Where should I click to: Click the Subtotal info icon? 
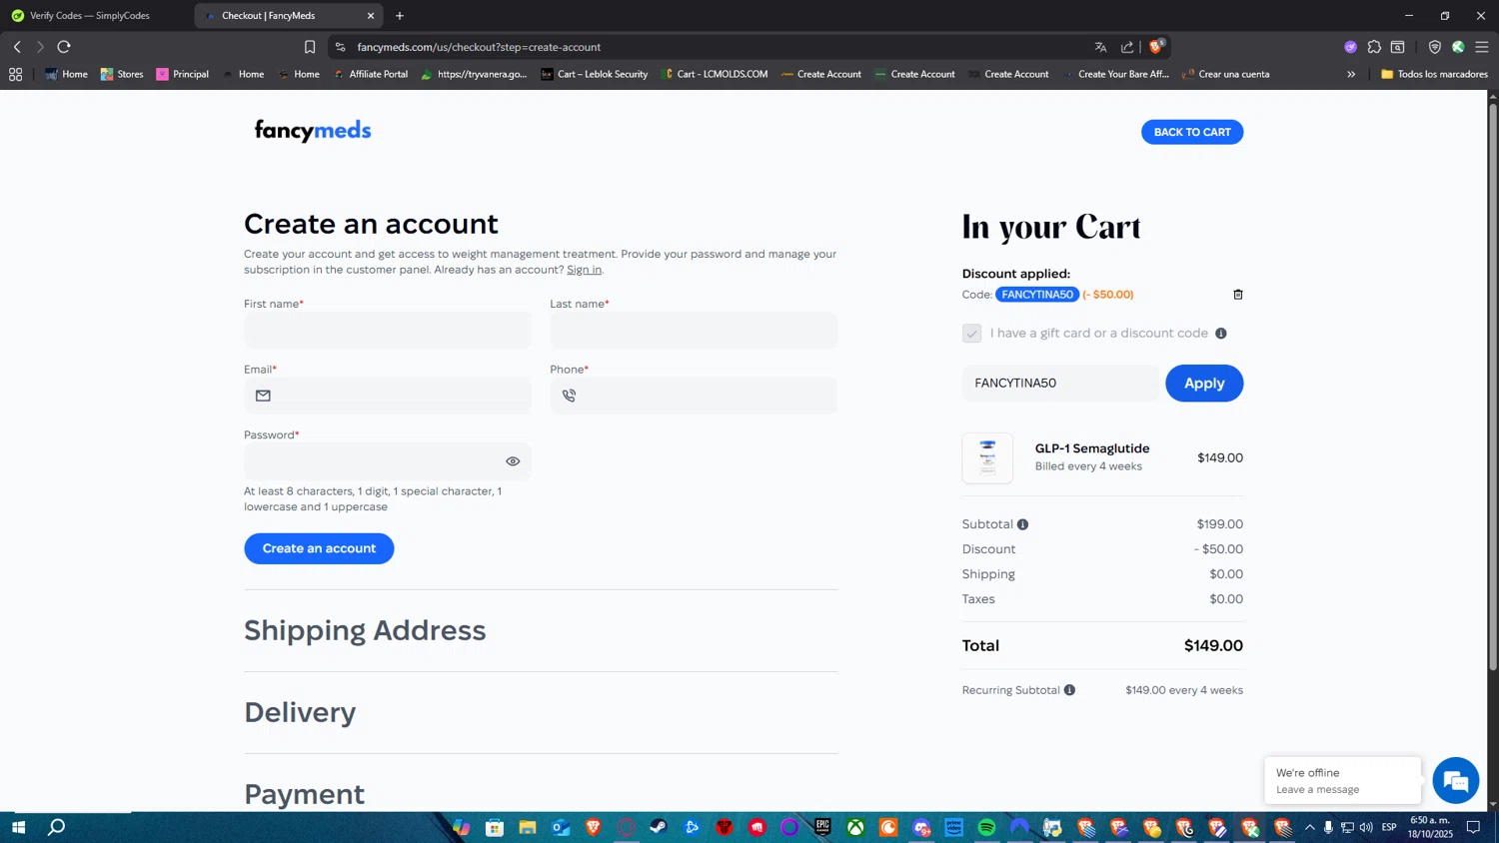pyautogui.click(x=1022, y=524)
